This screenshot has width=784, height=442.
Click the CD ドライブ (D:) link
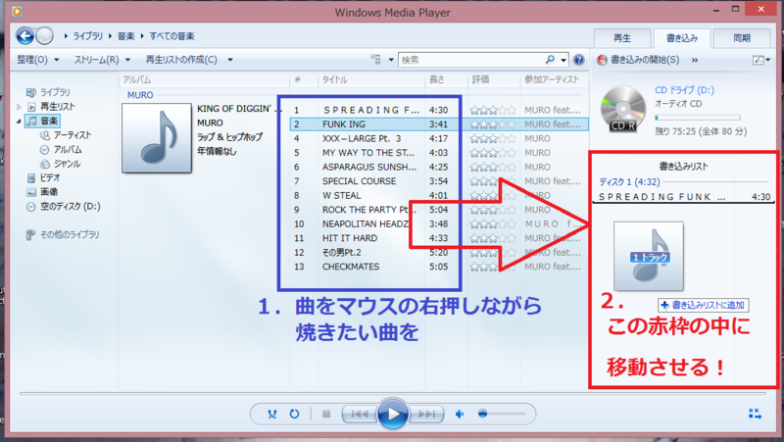684,90
